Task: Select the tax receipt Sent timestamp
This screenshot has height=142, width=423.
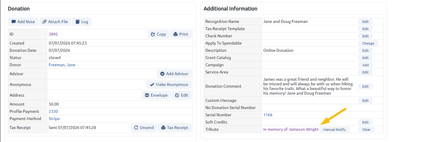Action: click(72, 128)
